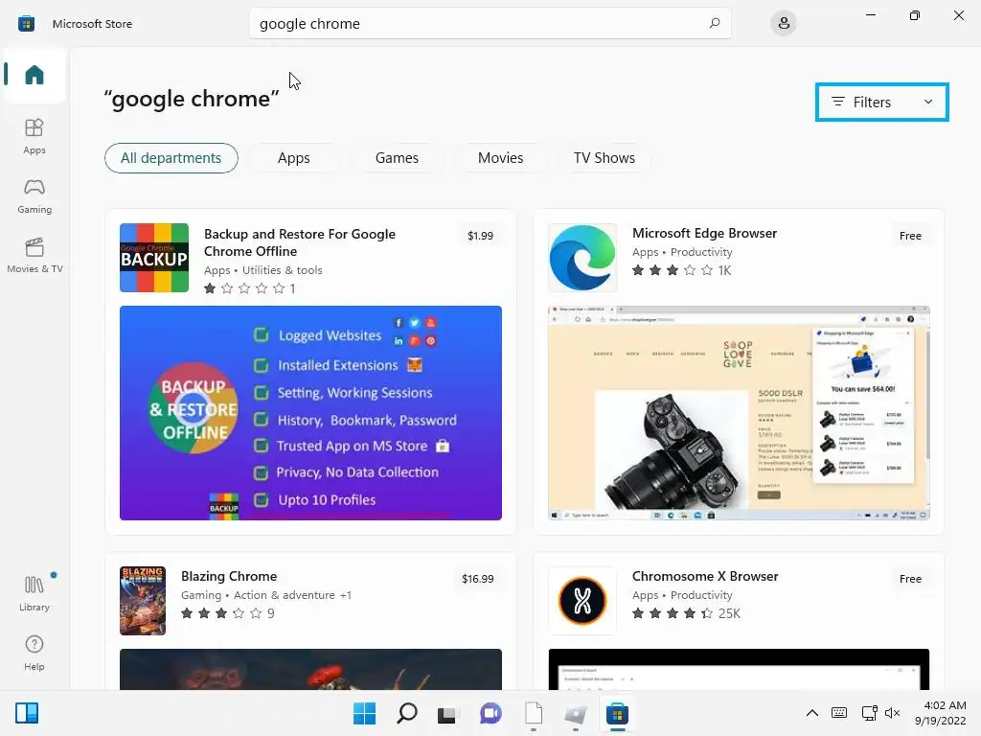Click the Backup and Restore app icon
The width and height of the screenshot is (981, 736).
point(154,257)
